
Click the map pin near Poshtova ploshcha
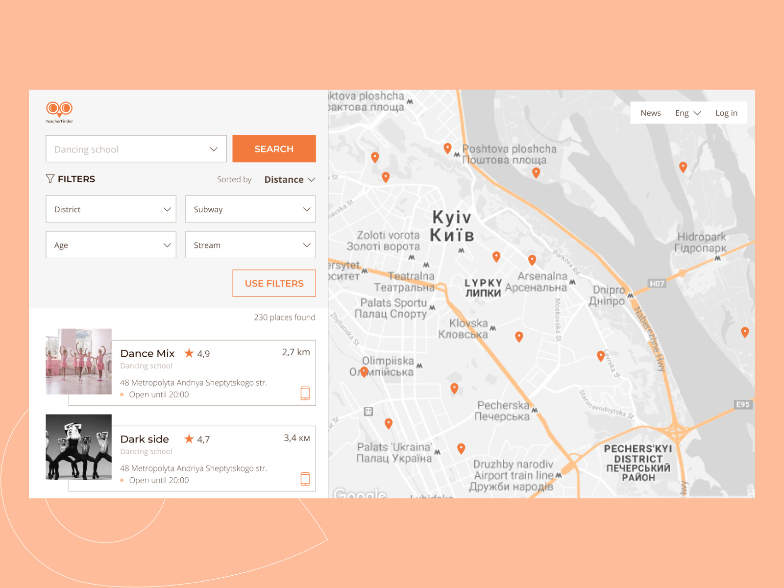(447, 148)
